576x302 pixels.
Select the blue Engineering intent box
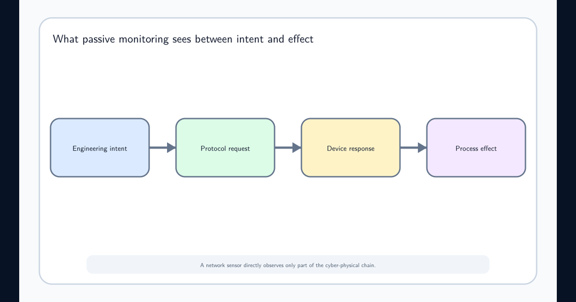pos(100,148)
